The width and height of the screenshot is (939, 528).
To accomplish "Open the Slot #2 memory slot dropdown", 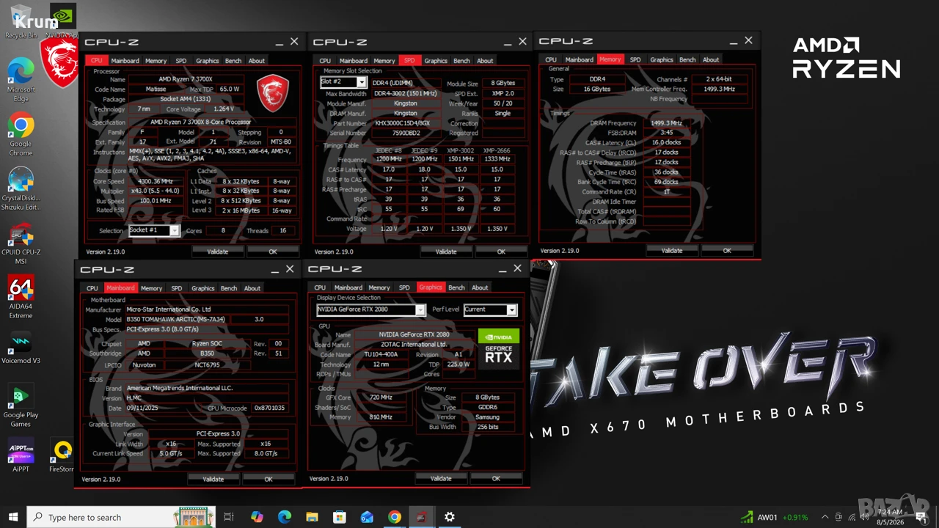I will [x=343, y=82].
